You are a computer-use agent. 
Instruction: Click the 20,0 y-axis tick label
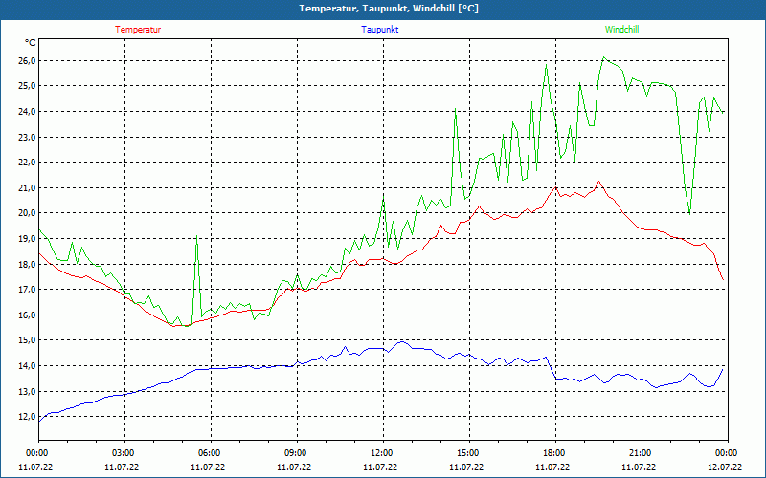(26, 213)
